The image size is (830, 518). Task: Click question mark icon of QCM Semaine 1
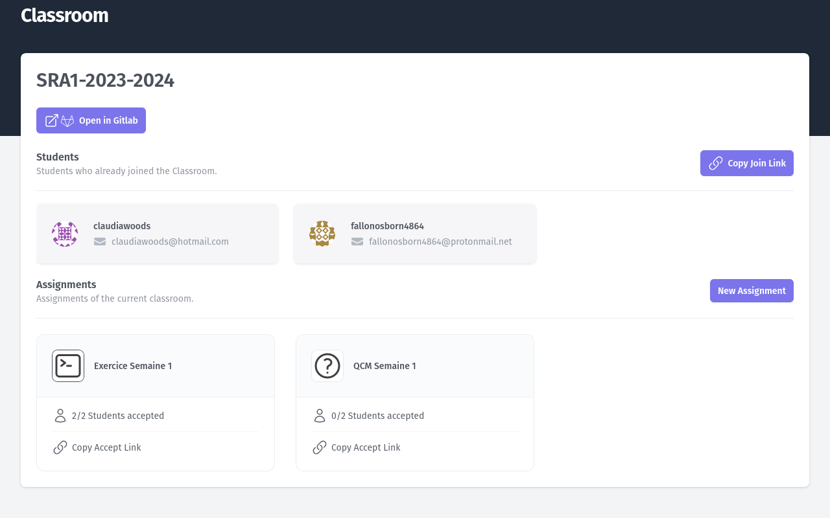[327, 366]
